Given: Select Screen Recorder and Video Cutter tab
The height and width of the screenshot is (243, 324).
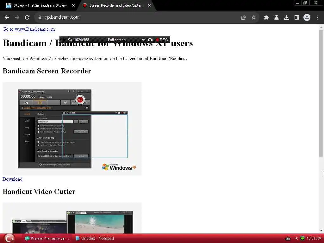Looking at the screenshot, I should 115,5.
